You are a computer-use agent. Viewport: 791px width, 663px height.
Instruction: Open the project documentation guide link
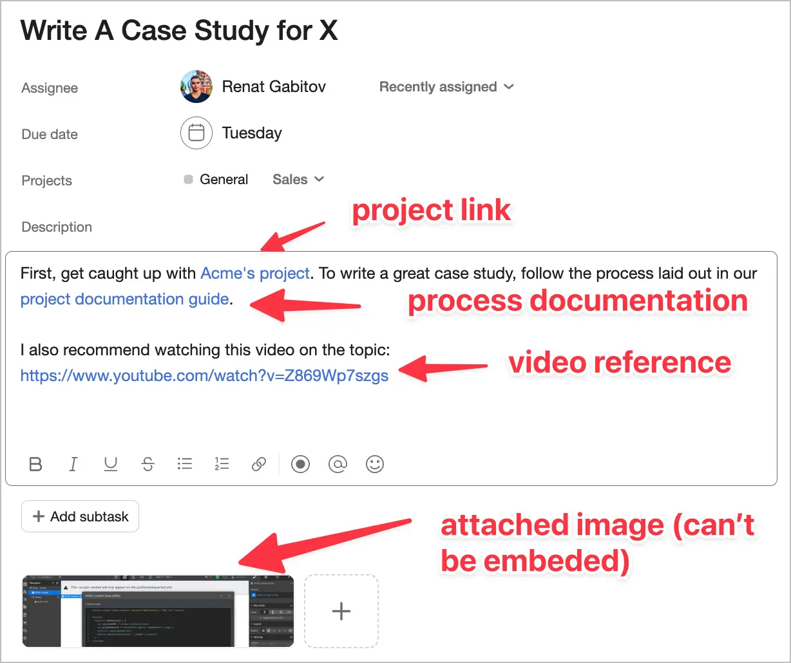tap(124, 299)
